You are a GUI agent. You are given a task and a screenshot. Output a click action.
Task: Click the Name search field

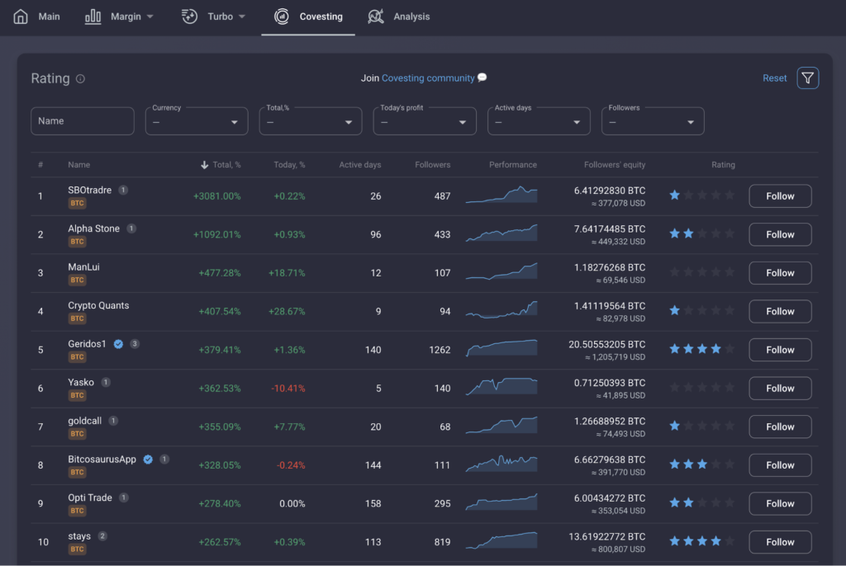[x=82, y=120]
